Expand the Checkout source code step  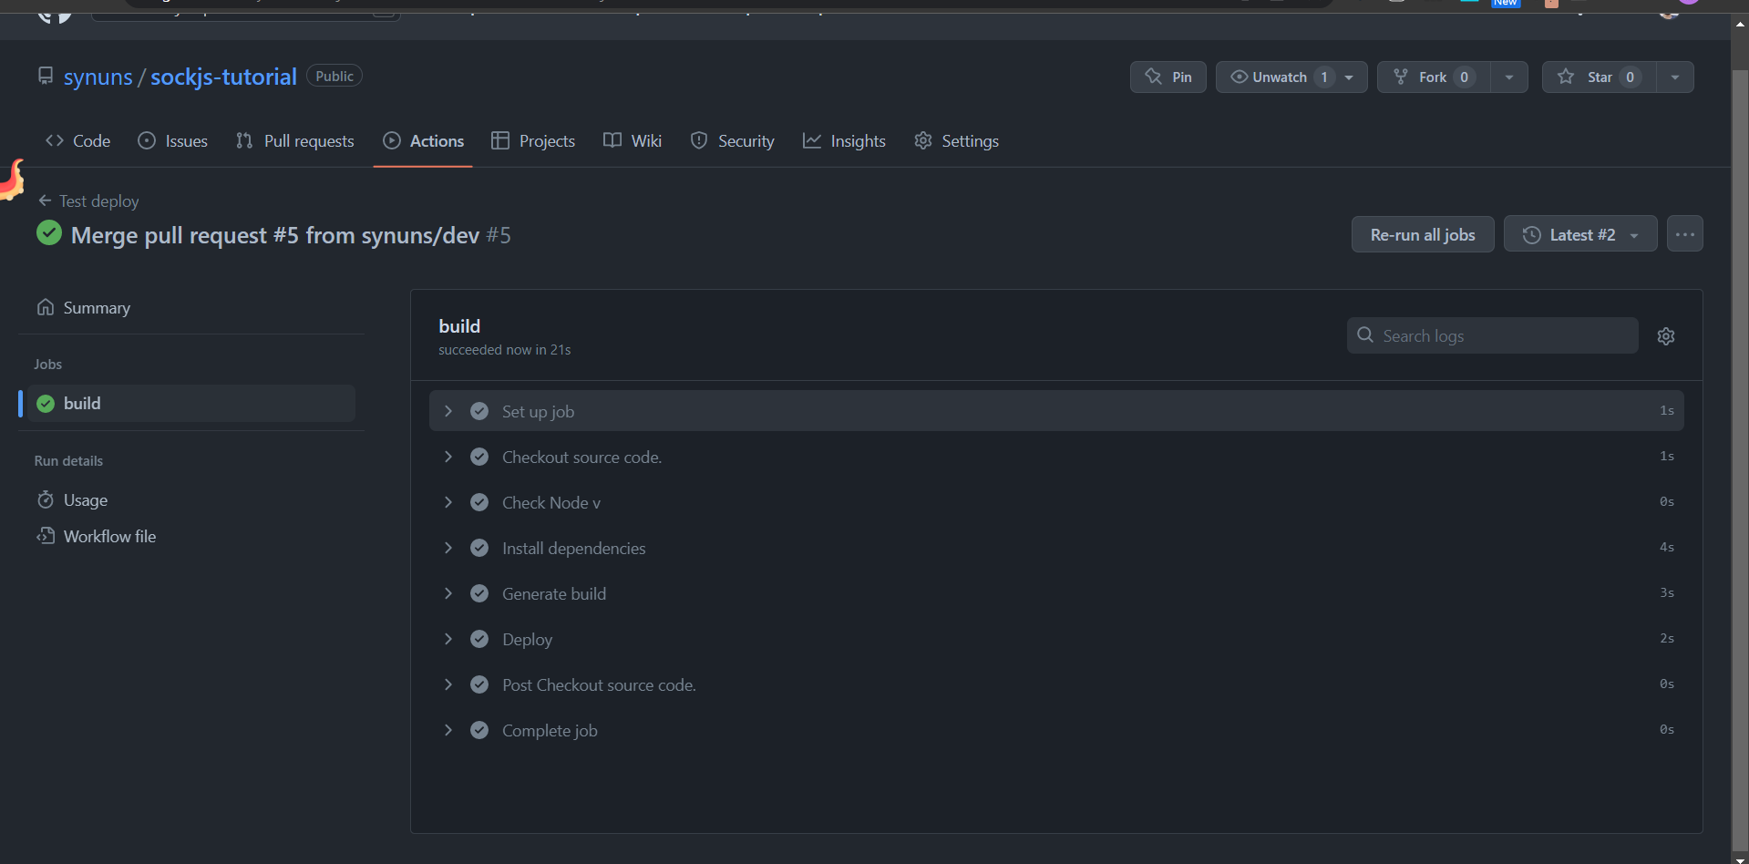1056,457
